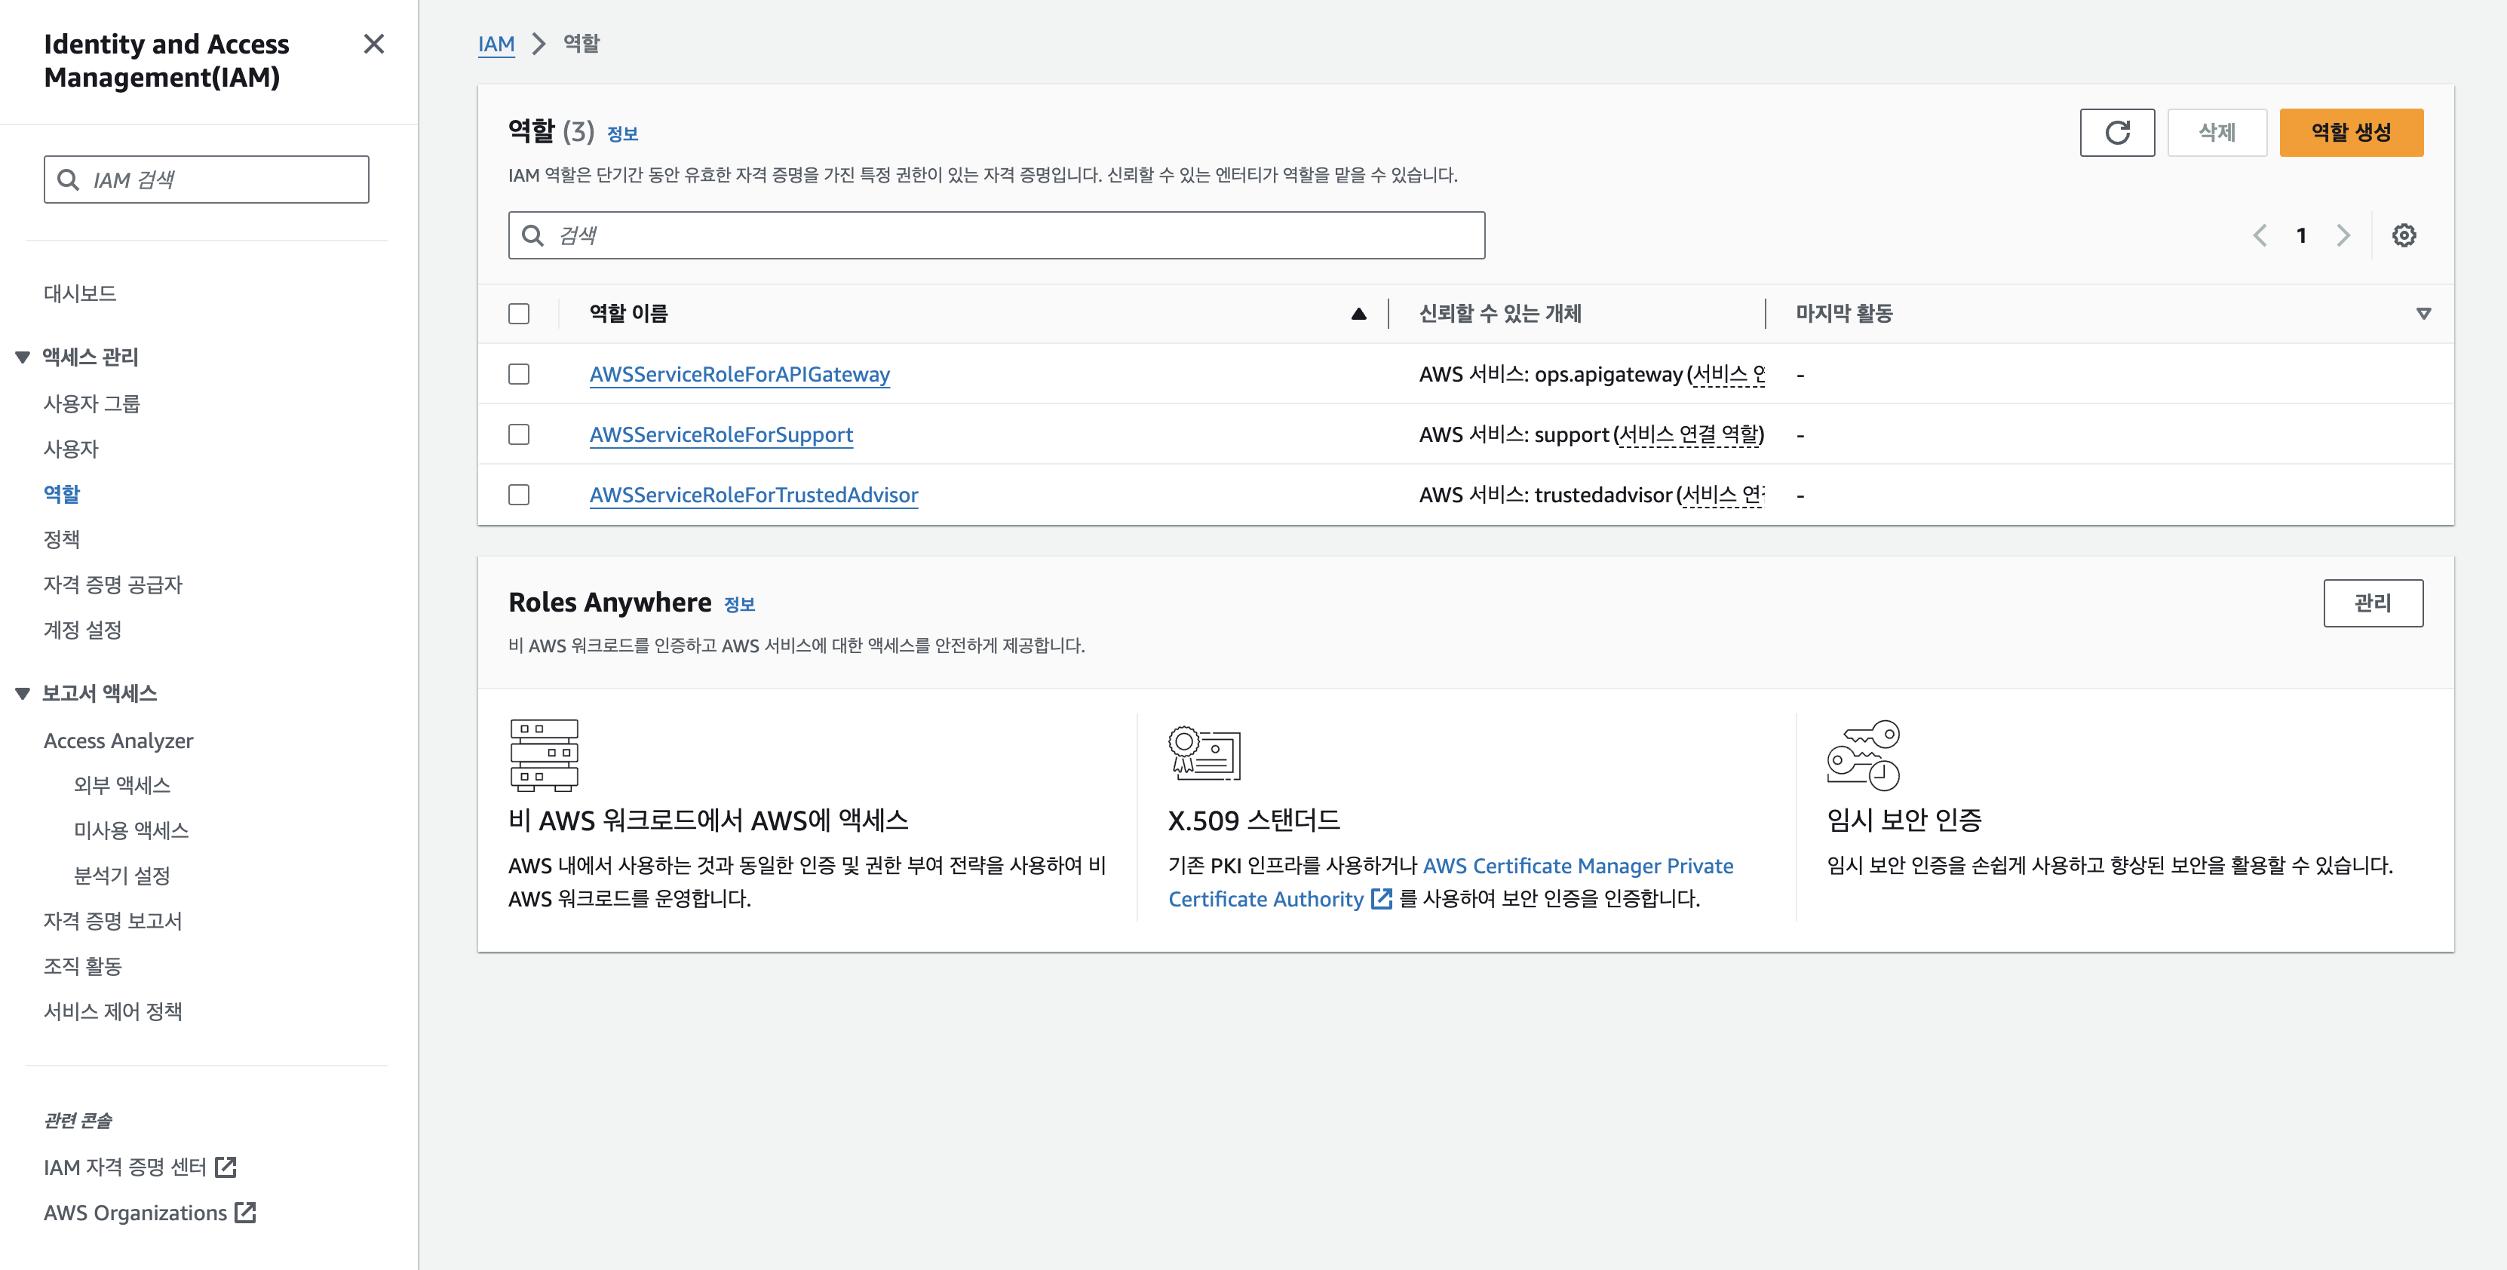Click the Roles Anywhere 관리 button

click(x=2372, y=603)
